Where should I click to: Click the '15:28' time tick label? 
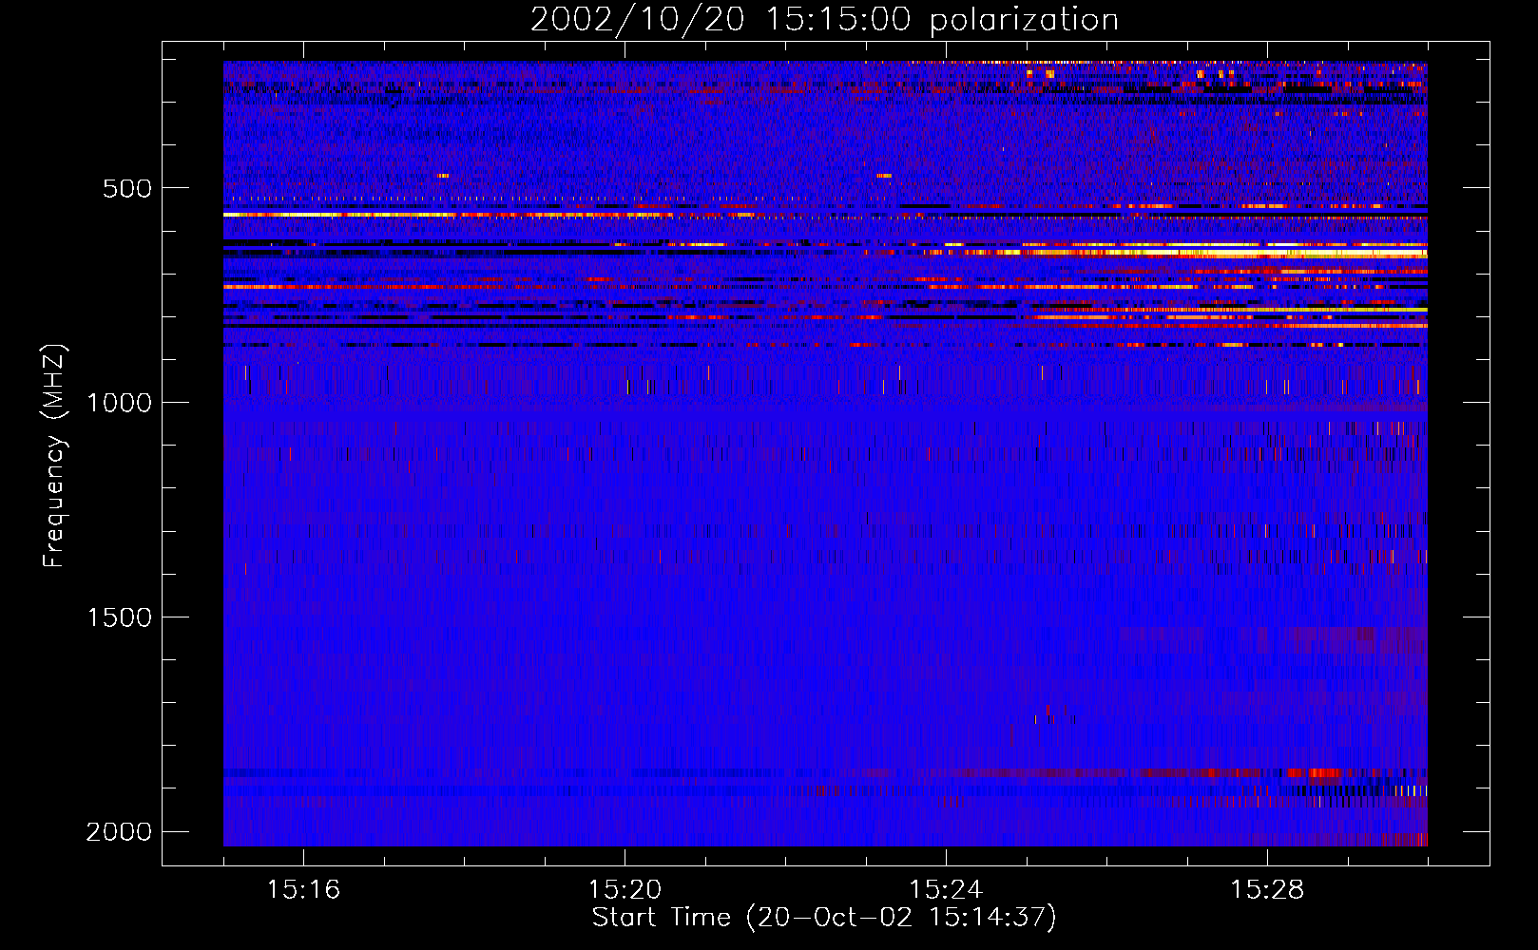tap(1267, 889)
